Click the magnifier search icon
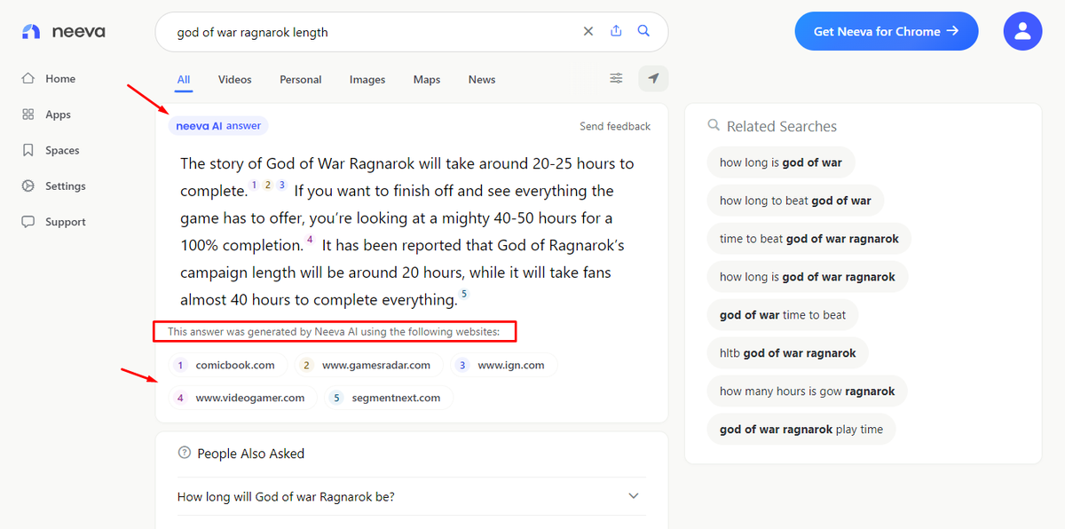 pos(644,31)
